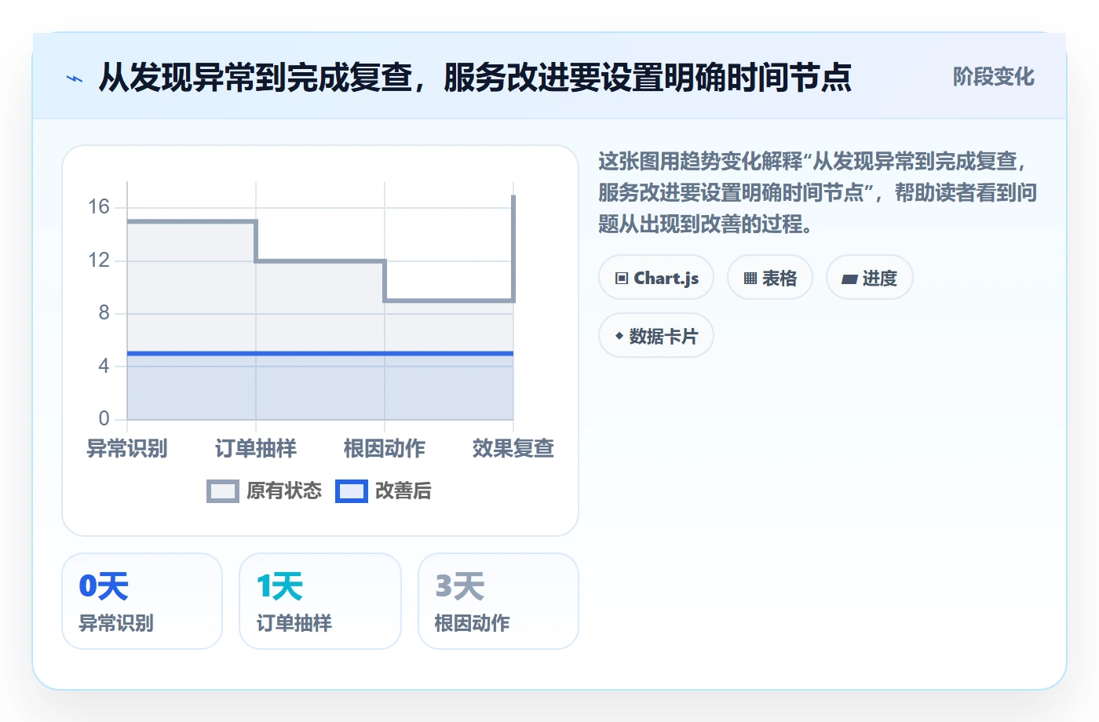Select the Chart.js tag pill
The image size is (1099, 722).
point(656,278)
